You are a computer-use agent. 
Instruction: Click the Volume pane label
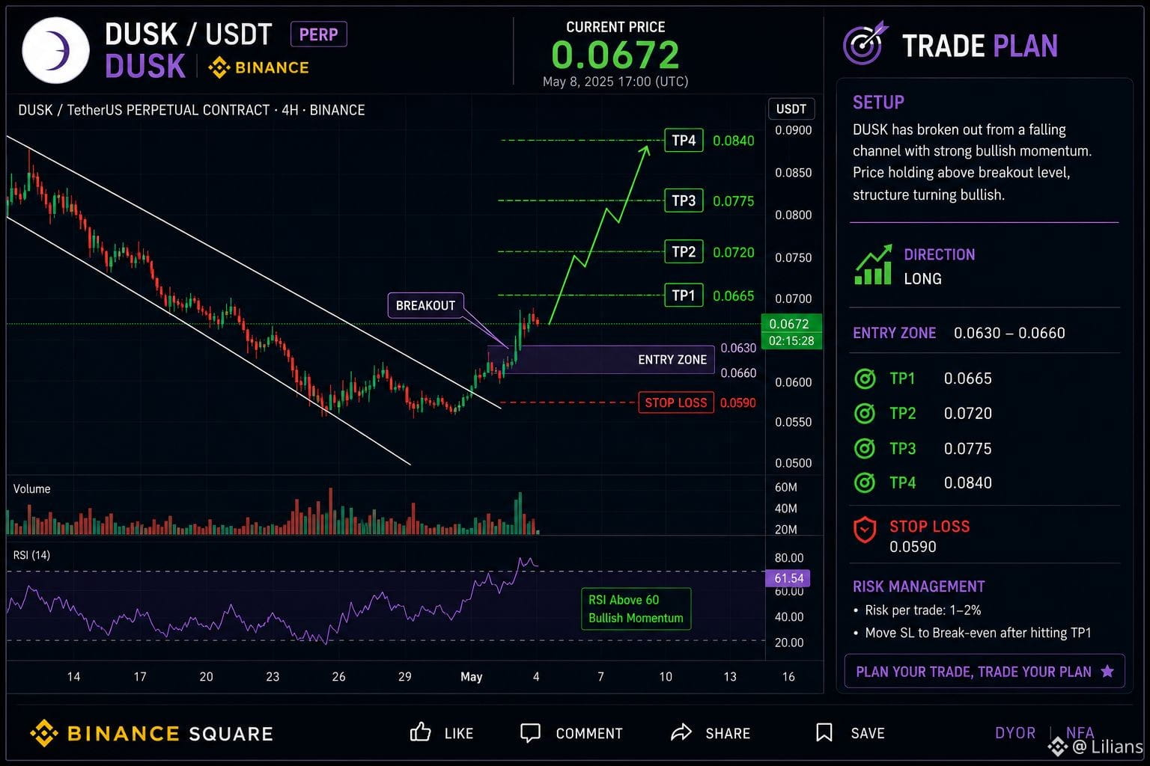32,489
